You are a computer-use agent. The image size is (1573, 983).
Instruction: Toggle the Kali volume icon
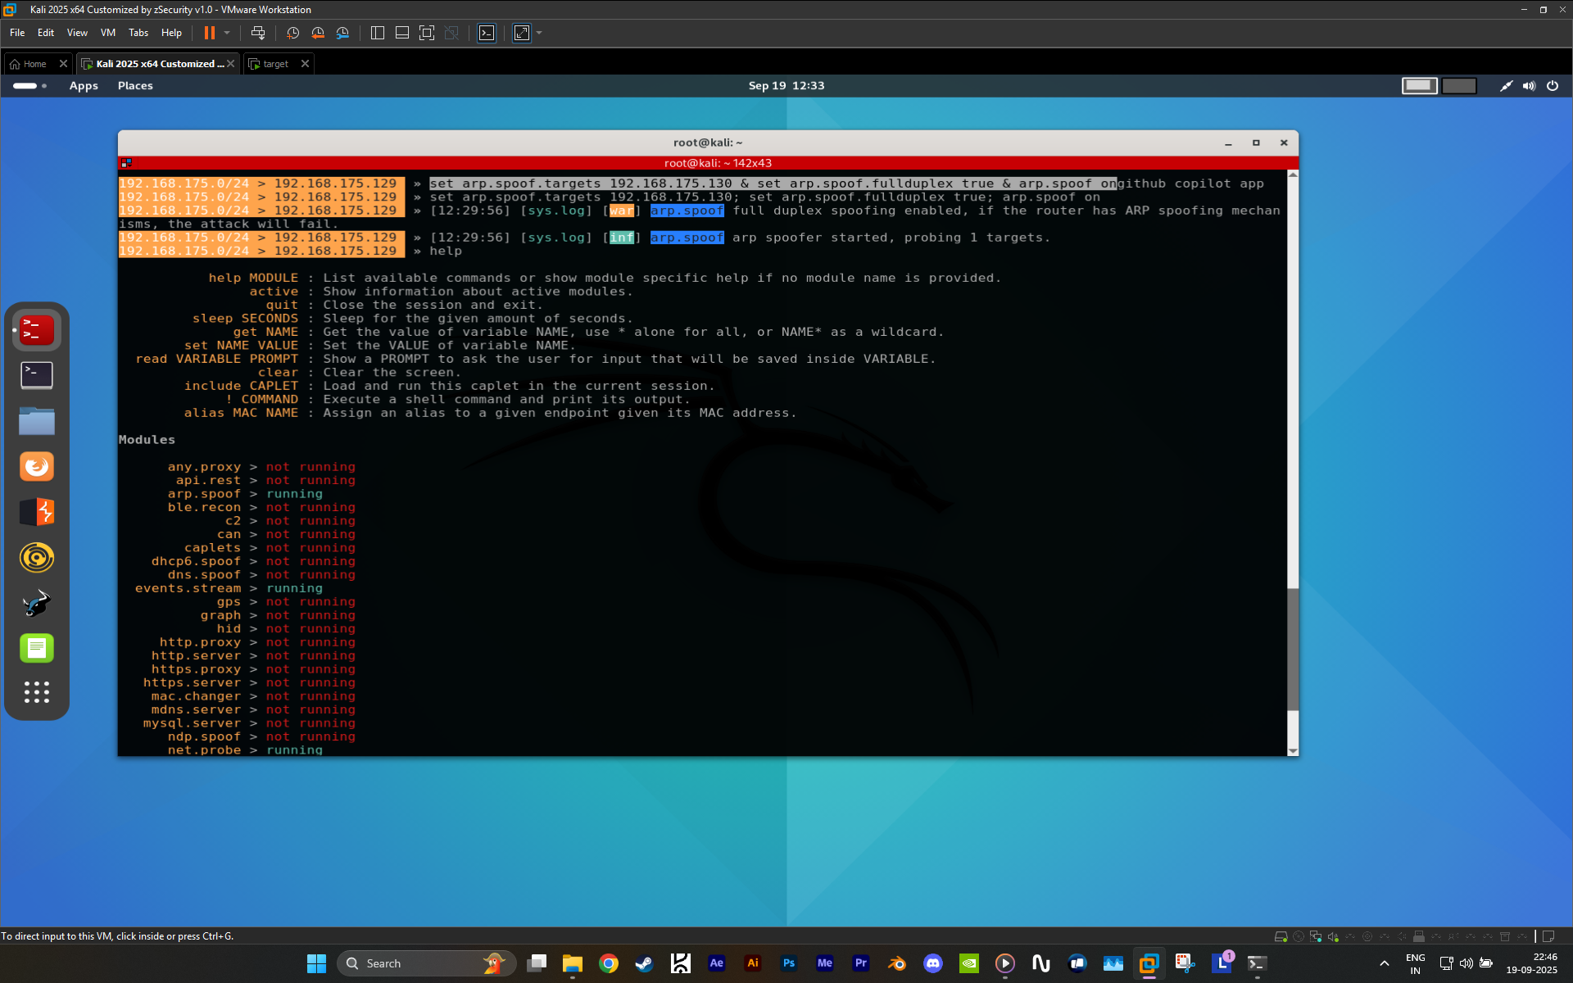(x=1529, y=85)
